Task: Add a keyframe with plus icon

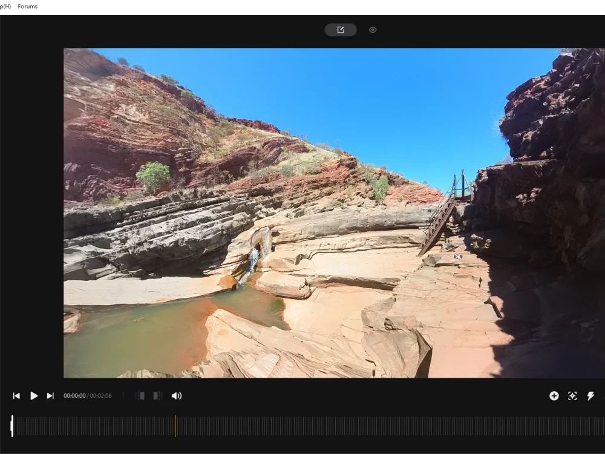Action: (x=554, y=396)
